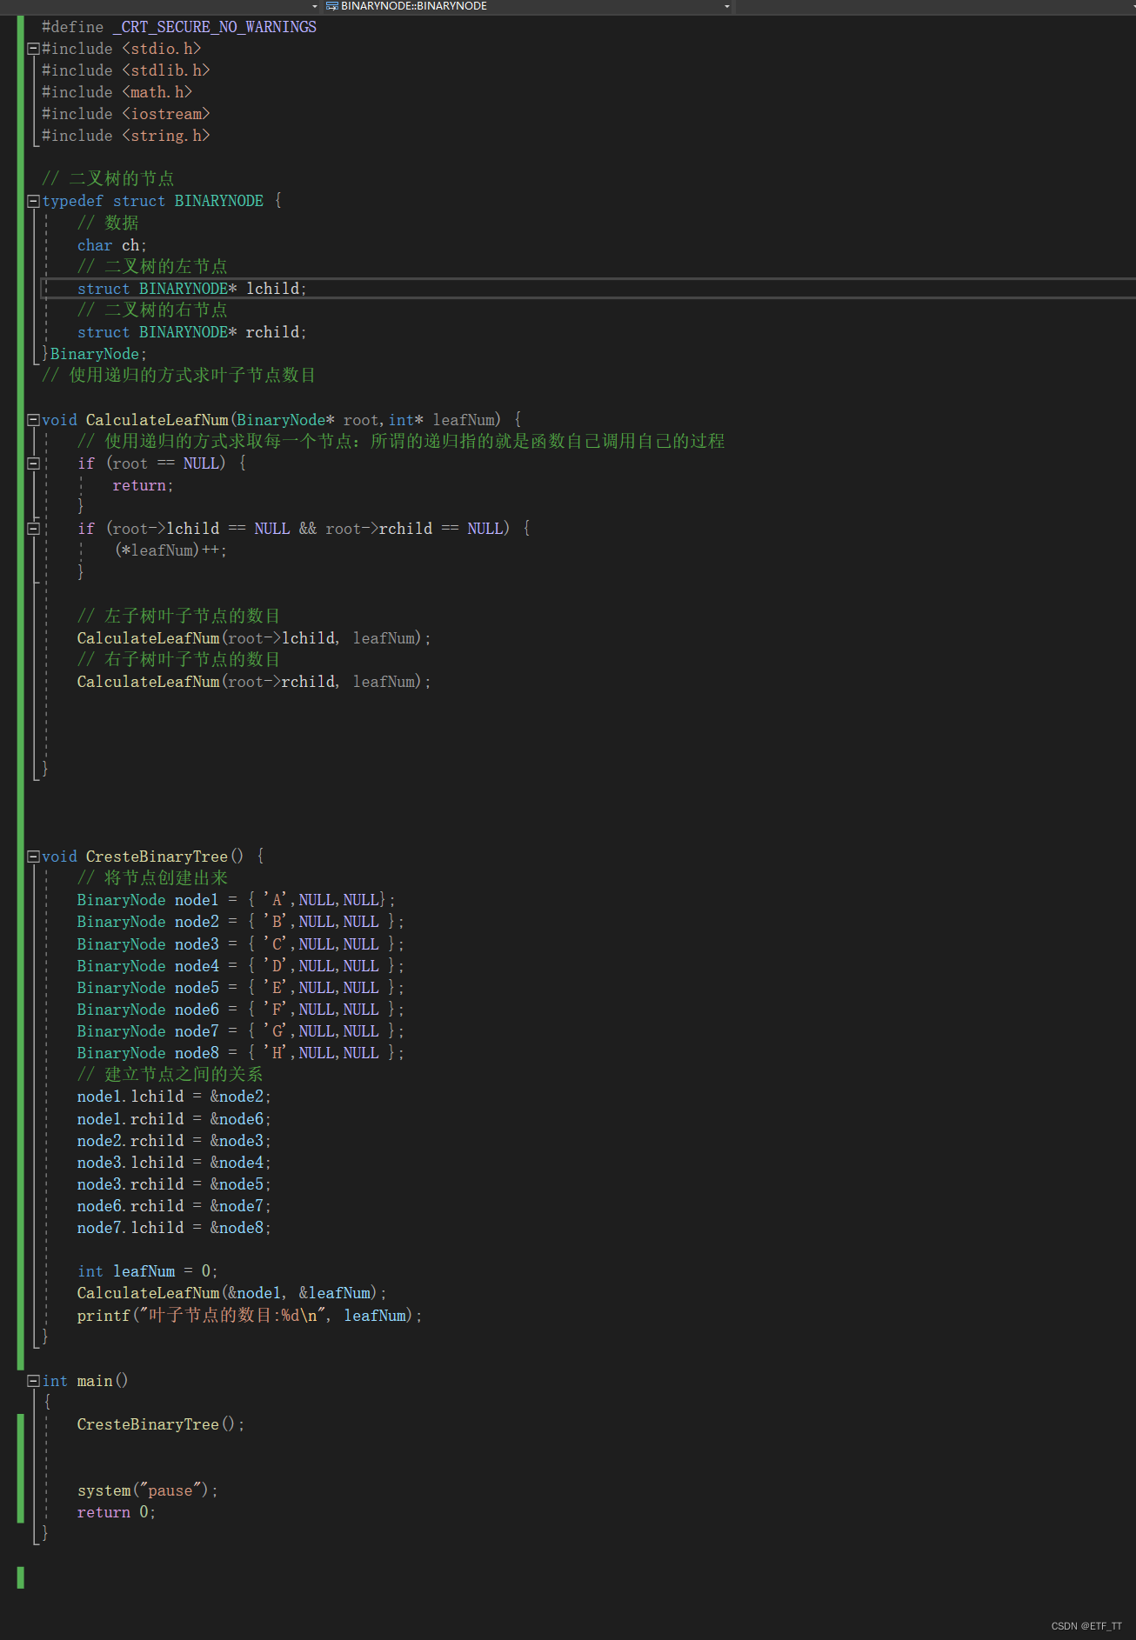
Task: Collapse the CalculateLeafNum function
Action: tap(33, 419)
